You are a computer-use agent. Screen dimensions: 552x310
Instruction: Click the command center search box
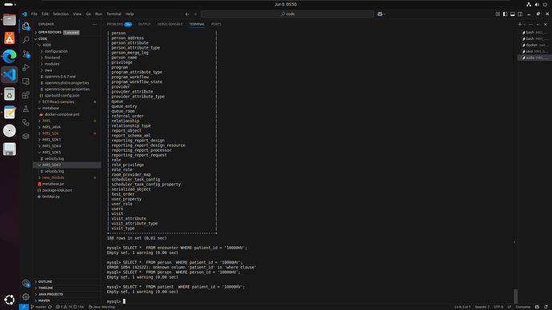pos(287,14)
